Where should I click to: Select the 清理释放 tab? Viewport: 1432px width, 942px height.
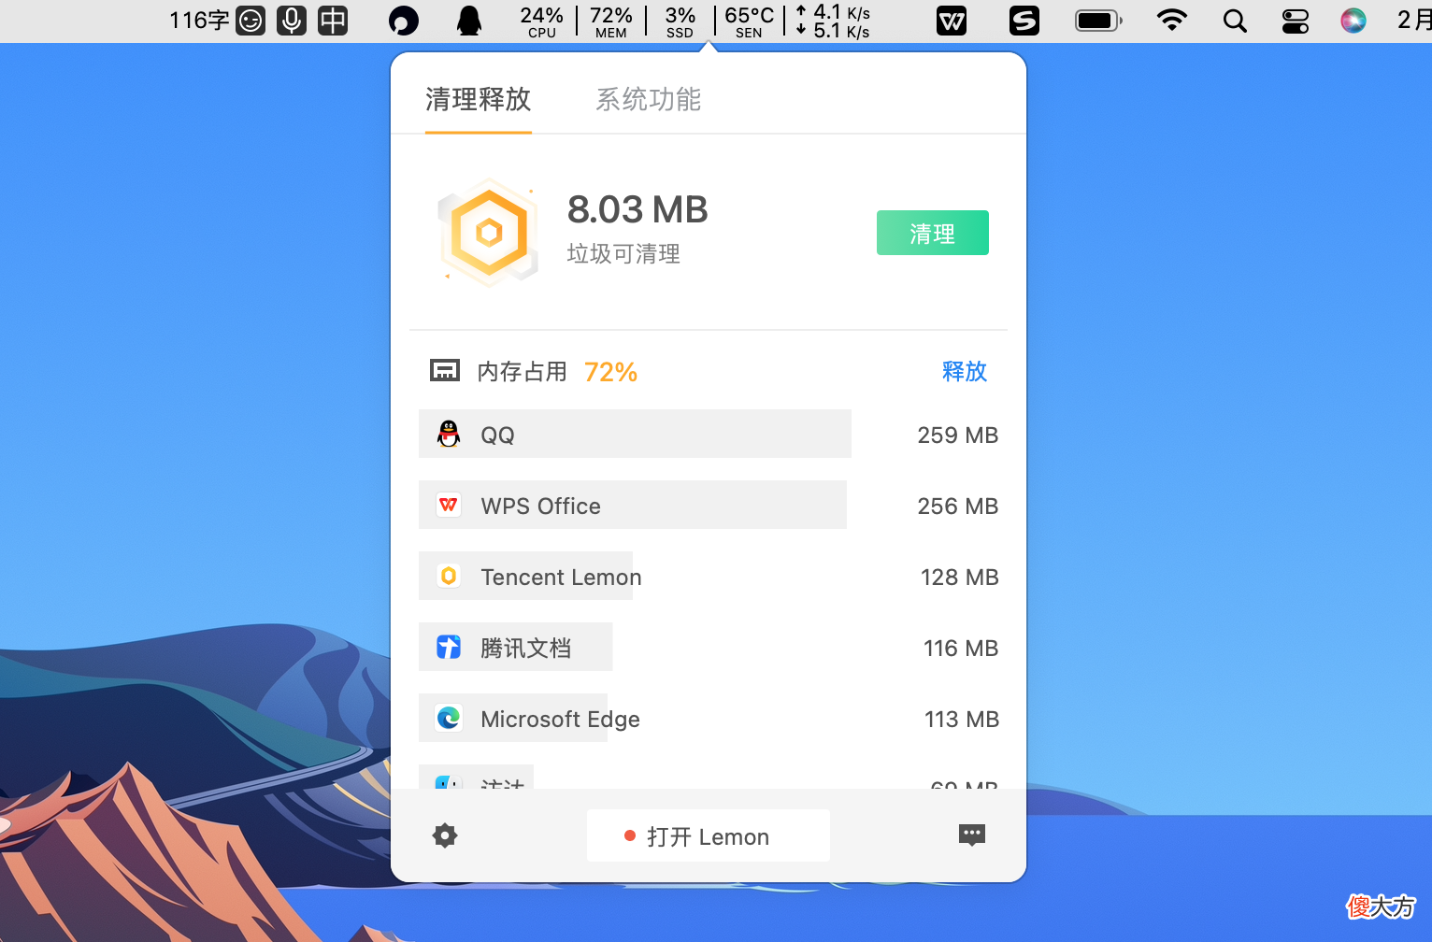479,99
